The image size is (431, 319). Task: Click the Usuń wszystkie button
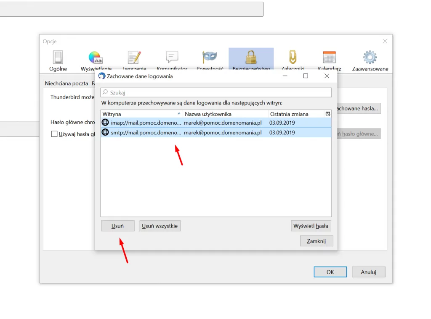(160, 226)
